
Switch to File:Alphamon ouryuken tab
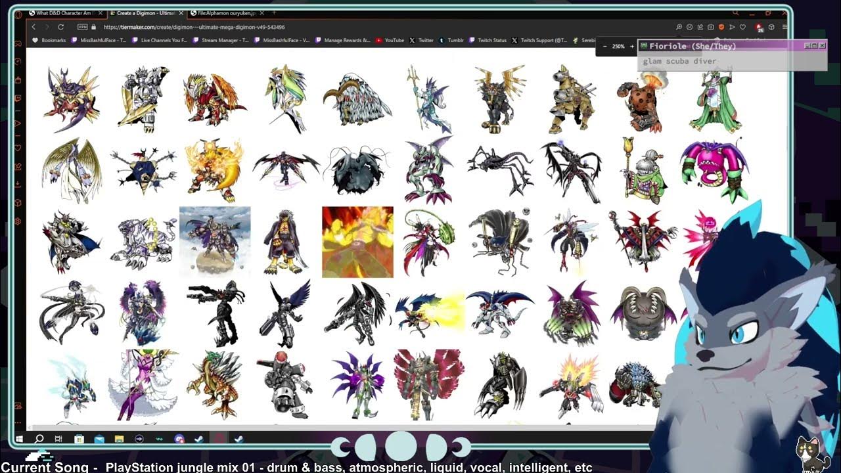225,13
